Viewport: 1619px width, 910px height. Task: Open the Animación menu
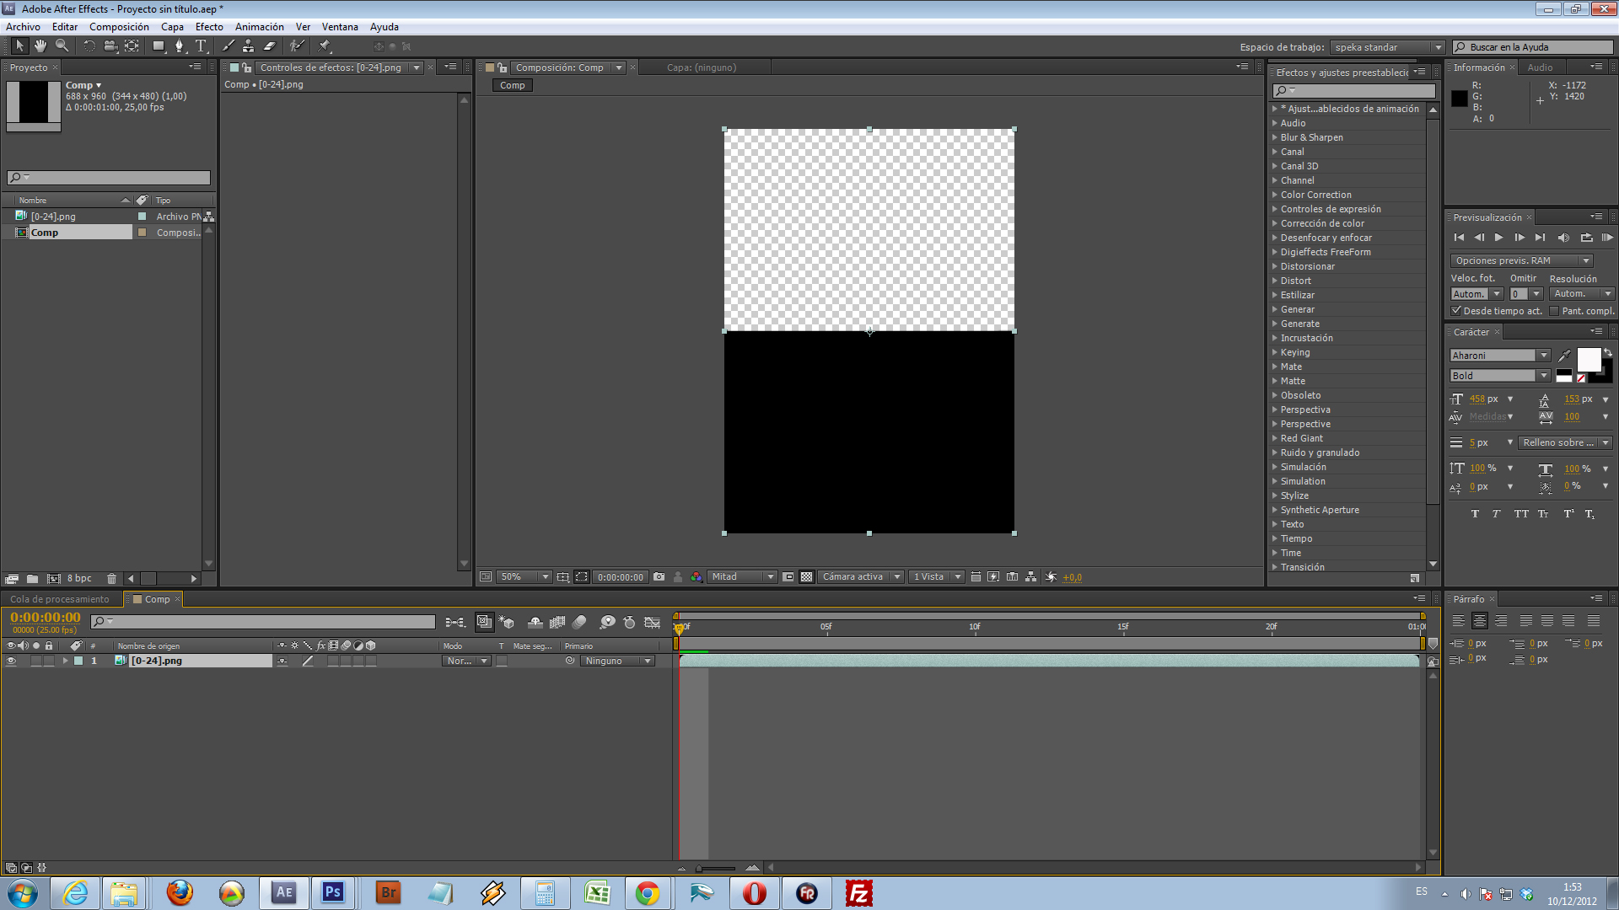(259, 27)
